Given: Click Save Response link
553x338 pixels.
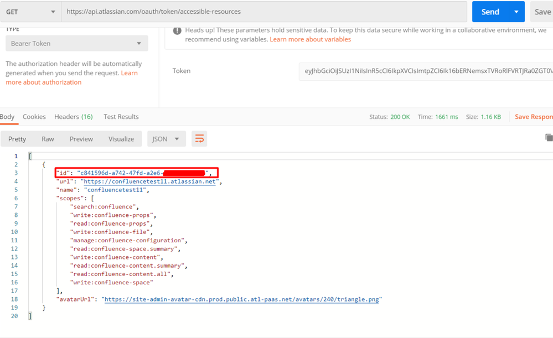Looking at the screenshot, I should coord(534,117).
